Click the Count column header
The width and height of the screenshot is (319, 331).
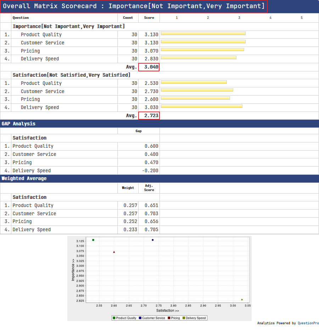128,18
